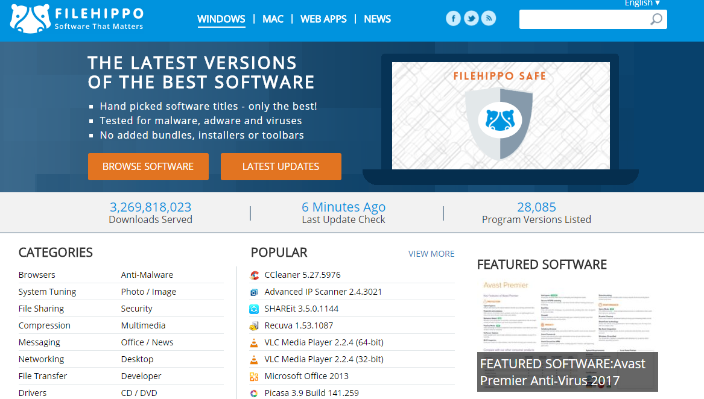Viewport: 704px width, 399px height.
Task: Select the SHAREit icon
Action: (x=255, y=309)
